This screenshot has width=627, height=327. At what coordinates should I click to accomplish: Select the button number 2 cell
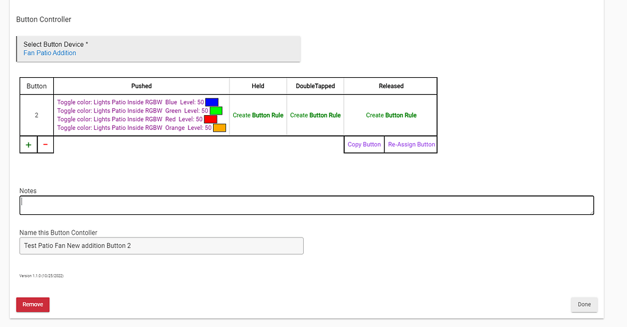pos(37,115)
